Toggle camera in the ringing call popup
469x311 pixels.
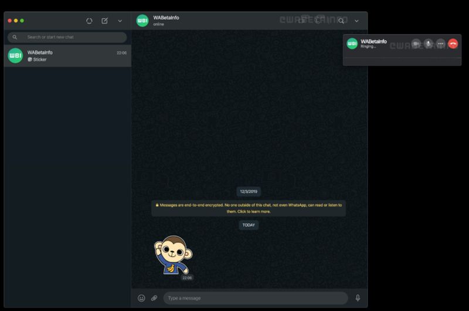(x=416, y=43)
